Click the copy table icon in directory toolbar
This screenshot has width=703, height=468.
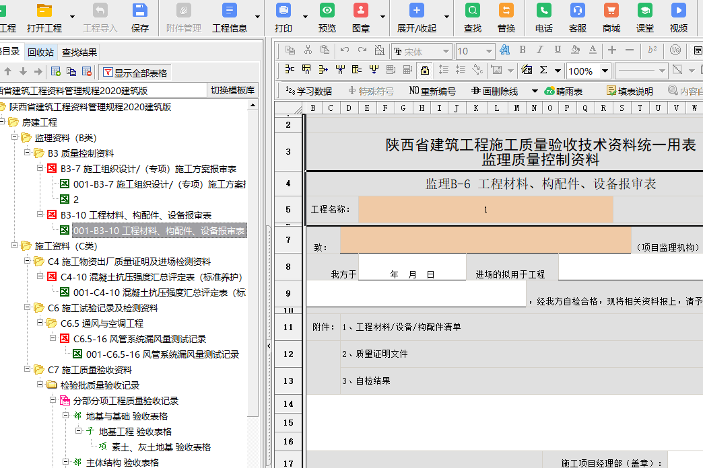tap(71, 72)
